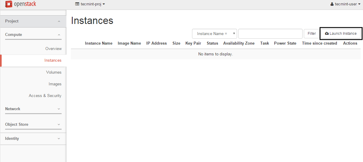This screenshot has height=162, width=363.
Task: Click the cloud icon in Launch Instance
Action: tap(327, 34)
